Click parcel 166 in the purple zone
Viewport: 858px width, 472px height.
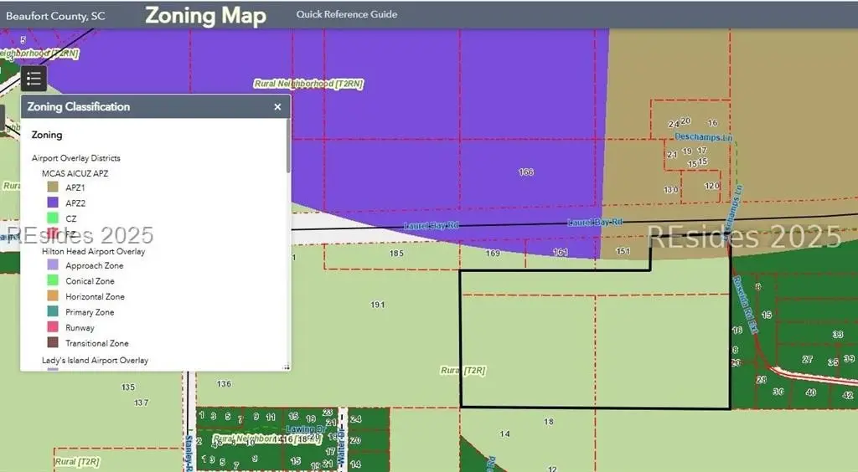click(x=525, y=172)
